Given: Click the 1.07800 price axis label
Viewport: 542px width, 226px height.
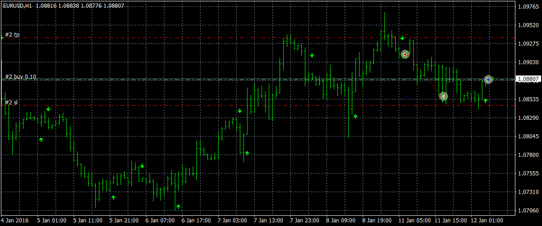Looking at the screenshot, I should pyautogui.click(x=529, y=155).
